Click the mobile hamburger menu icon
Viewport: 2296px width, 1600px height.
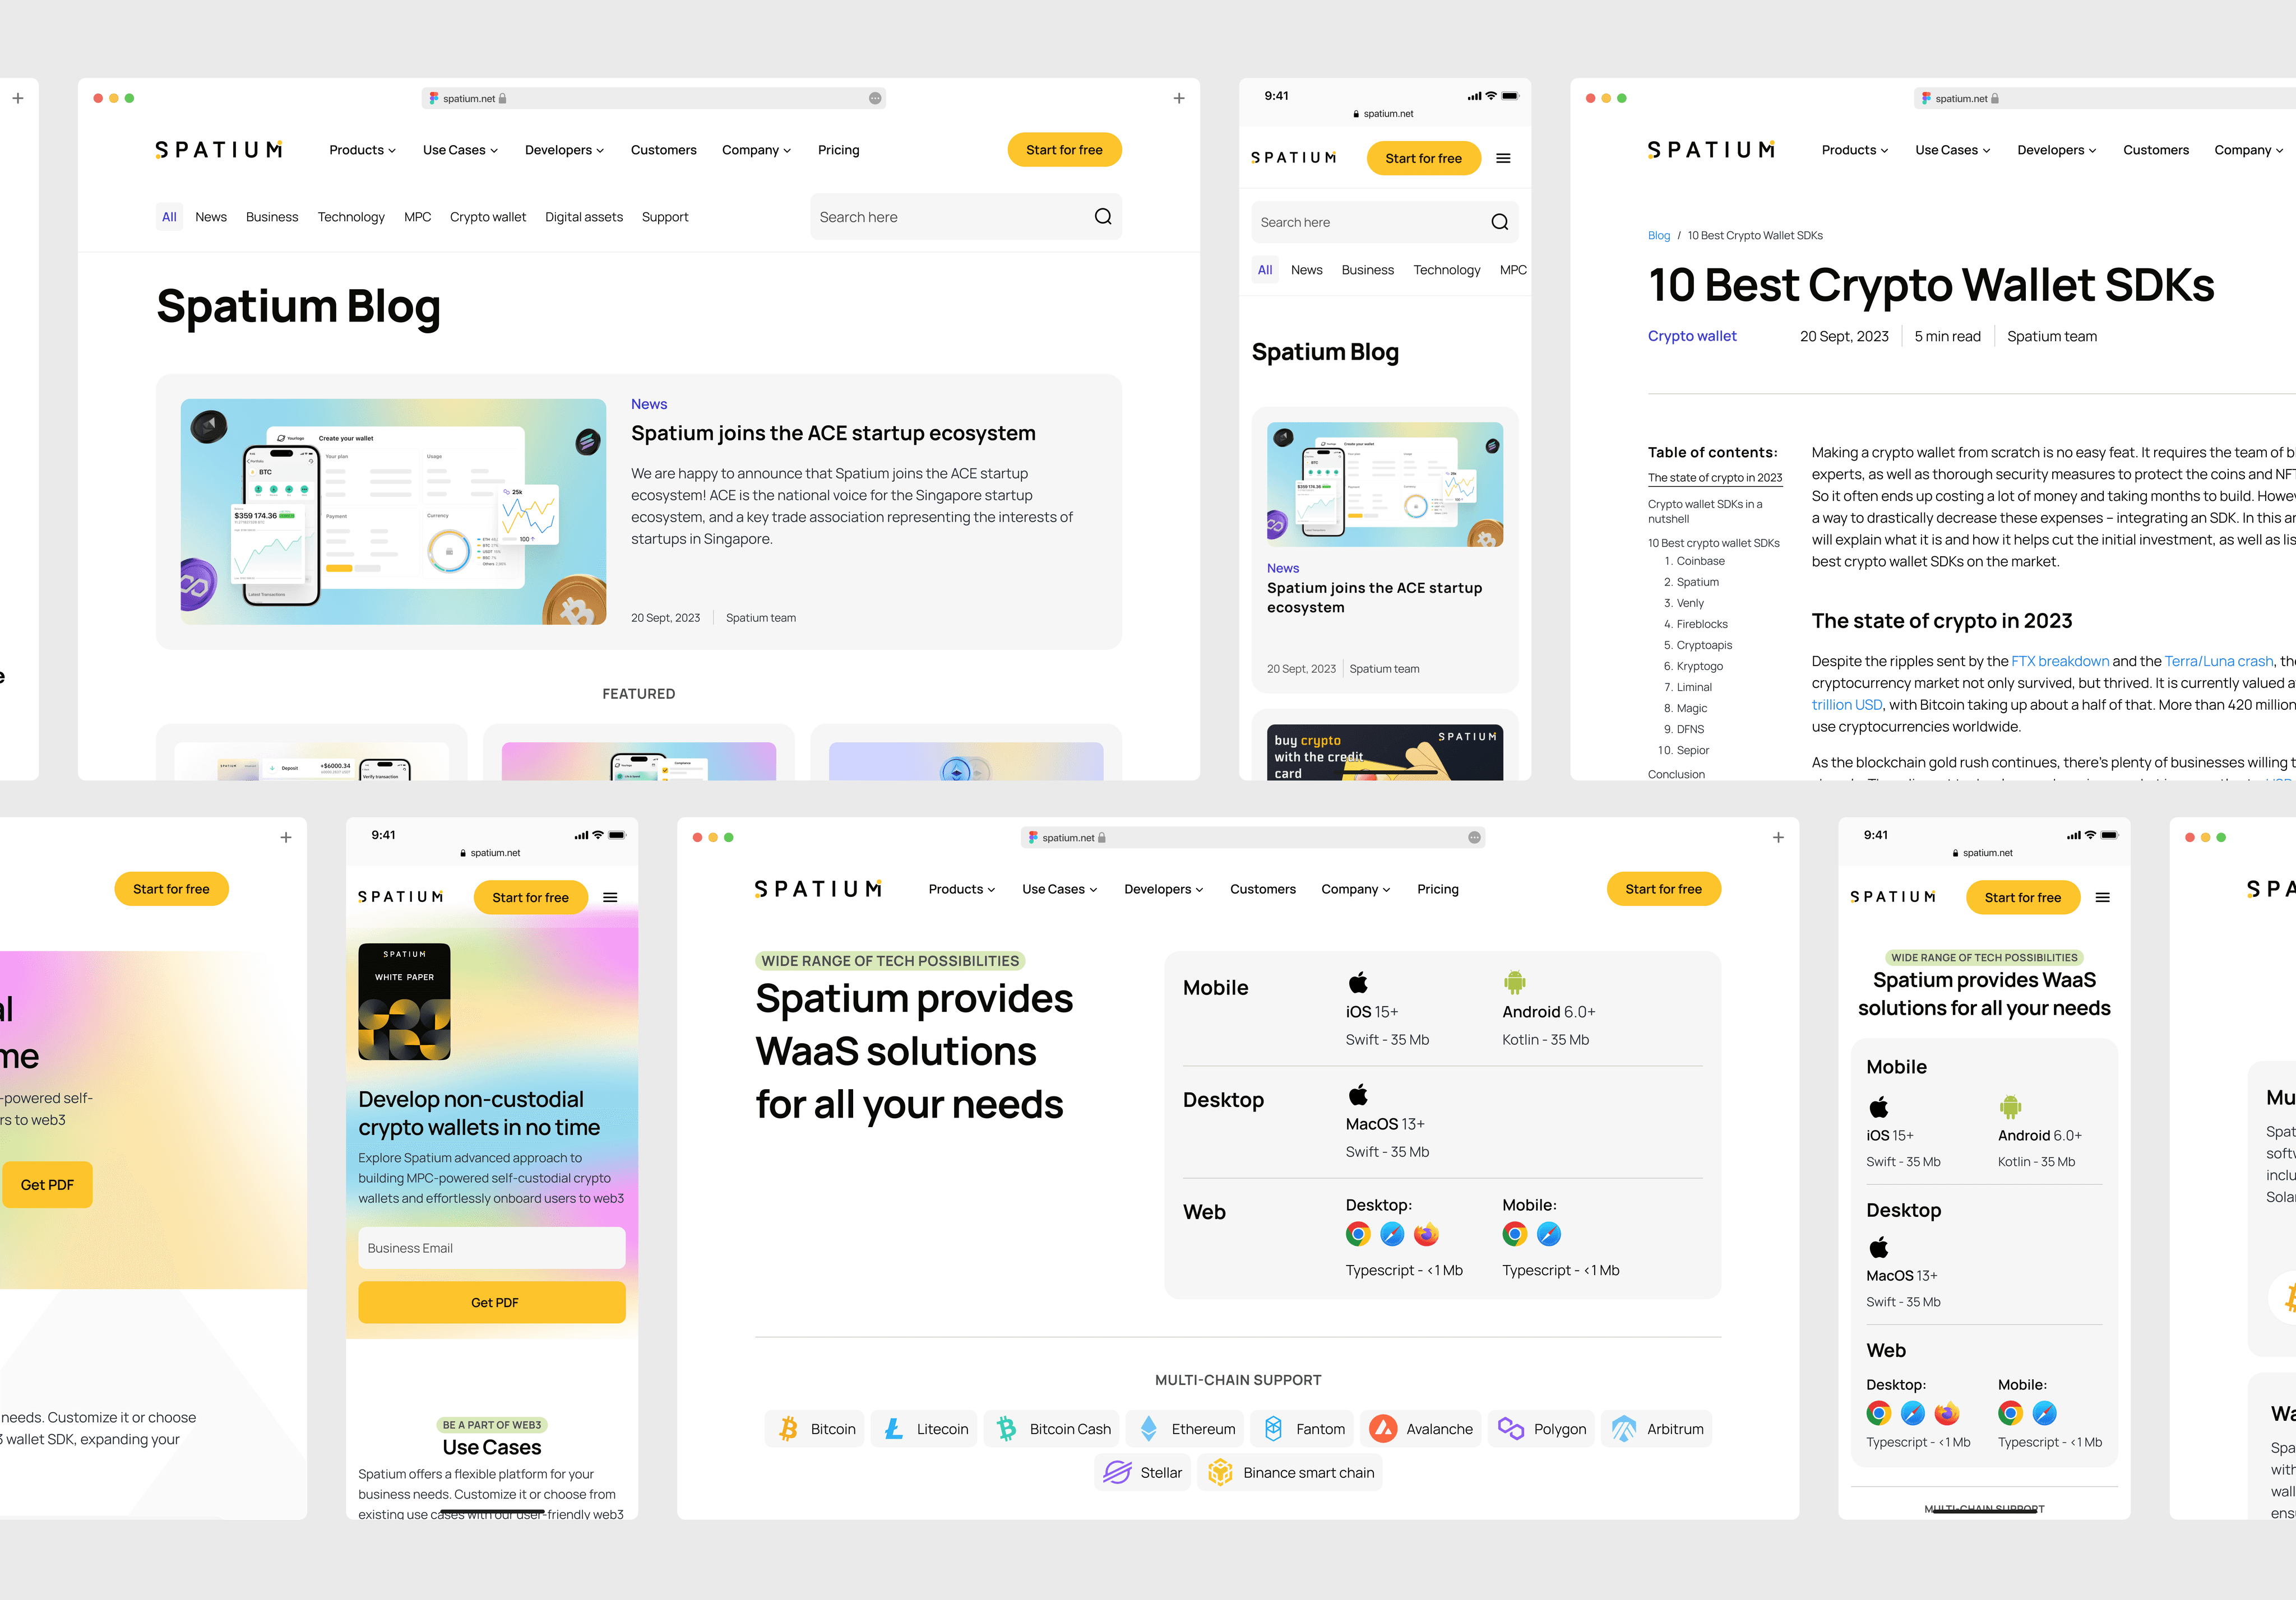coord(1504,159)
